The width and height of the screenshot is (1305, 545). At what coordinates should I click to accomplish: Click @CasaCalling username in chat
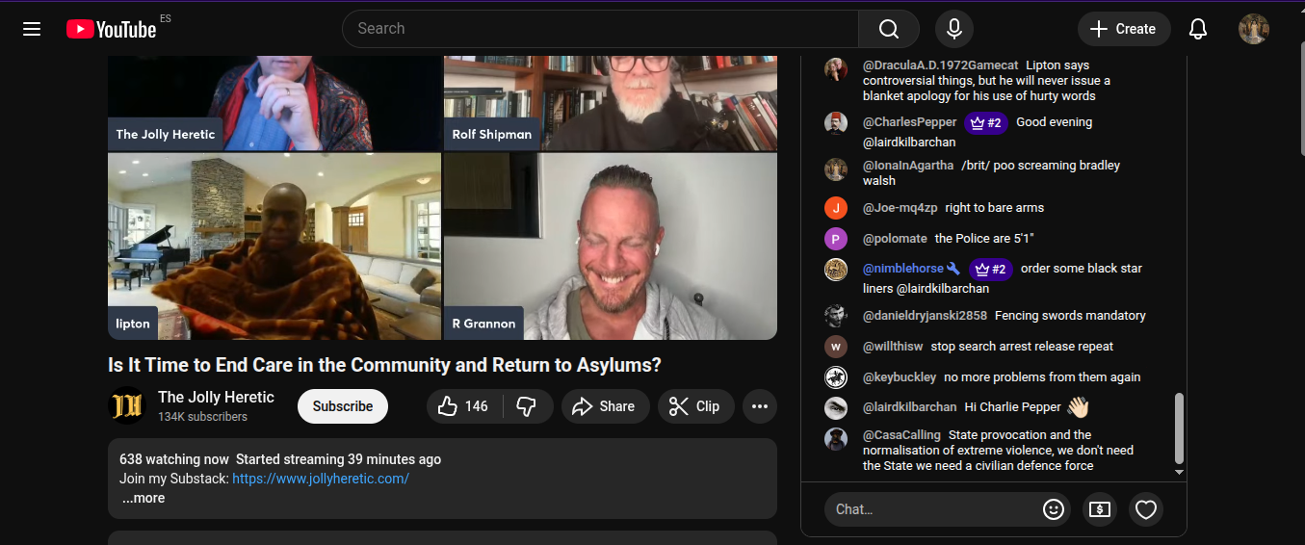coord(901,434)
